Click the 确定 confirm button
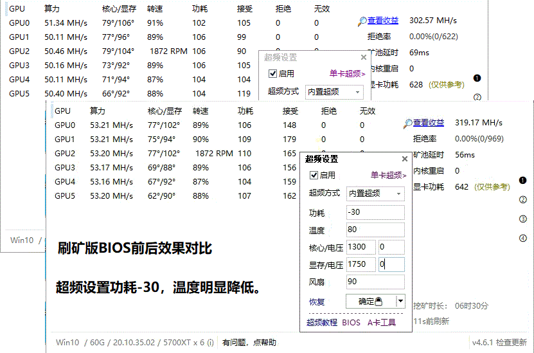The height and width of the screenshot is (353, 534). pos(369,301)
